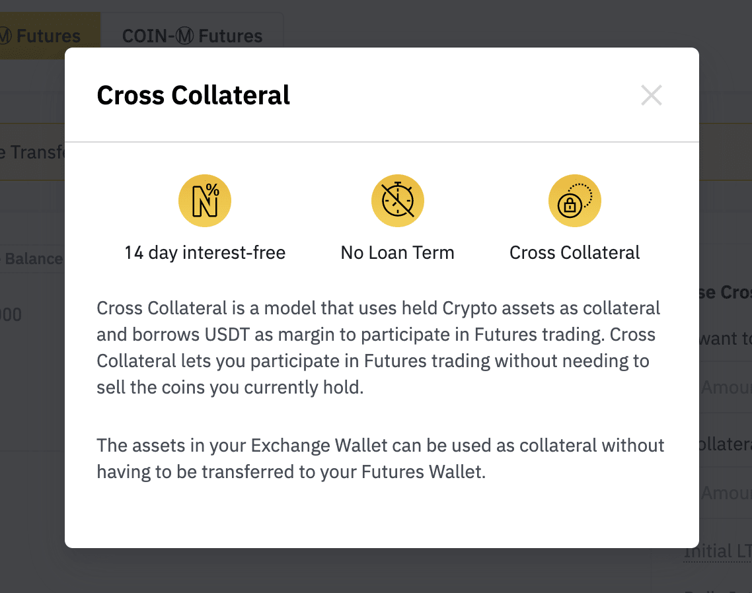Switch to the COIN-M Futures tab
This screenshot has width=752, height=593.
click(192, 36)
